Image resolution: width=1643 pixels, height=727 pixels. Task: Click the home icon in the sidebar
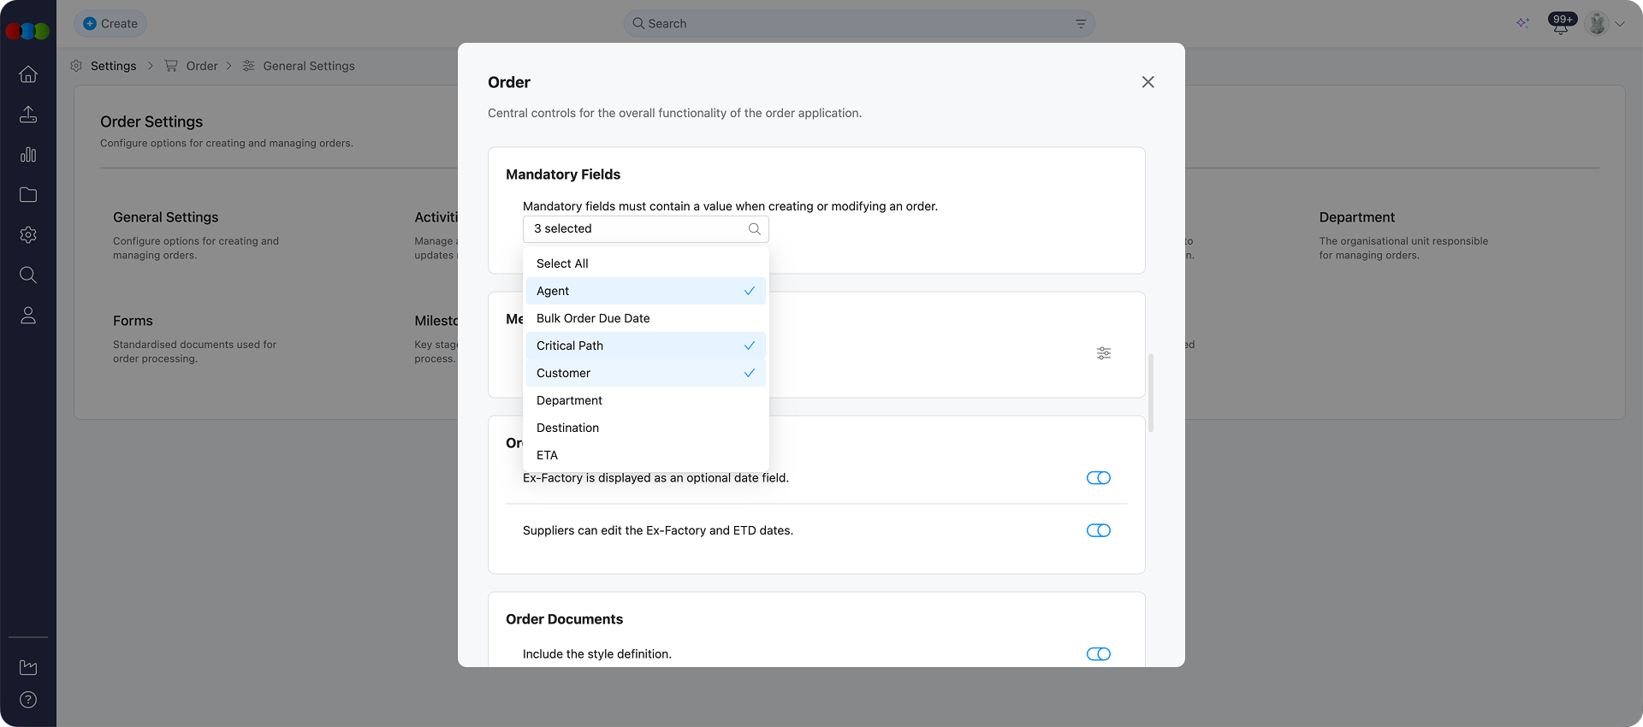coord(28,74)
